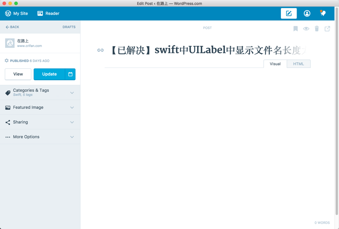Open the Reader from the top bar
Viewport: 339px width, 229px height.
[48, 14]
